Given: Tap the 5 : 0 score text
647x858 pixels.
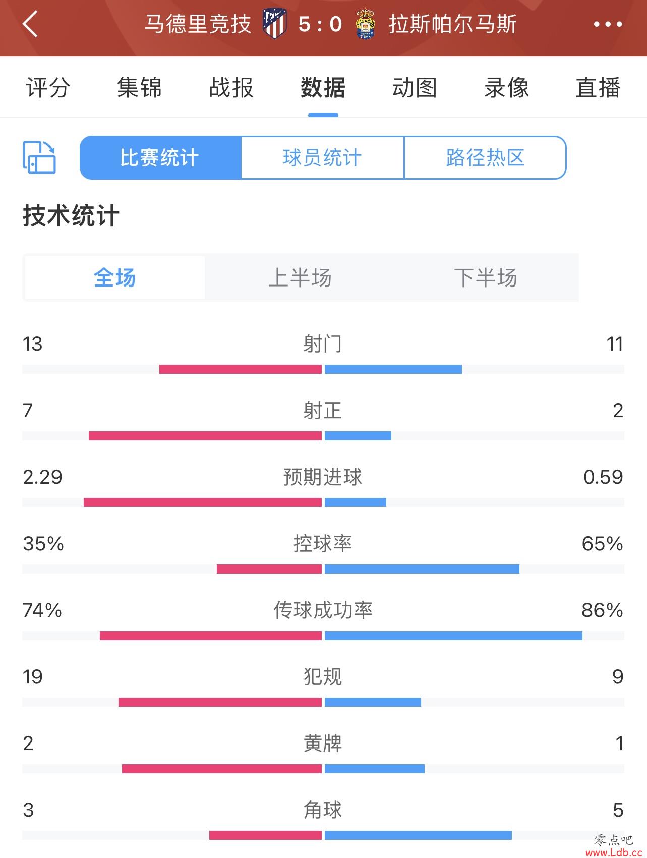Looking at the screenshot, I should click(320, 24).
